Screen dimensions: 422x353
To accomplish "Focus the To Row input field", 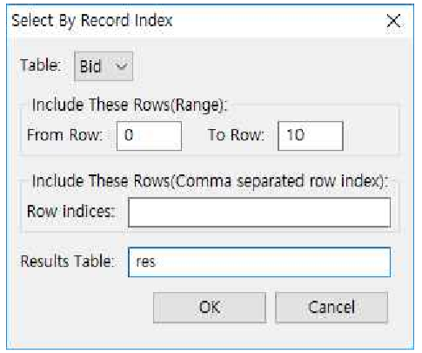I will (x=311, y=136).
